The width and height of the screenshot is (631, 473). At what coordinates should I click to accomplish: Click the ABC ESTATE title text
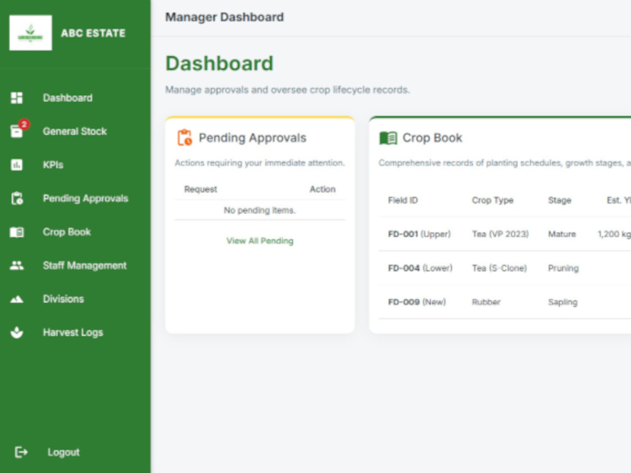93,33
